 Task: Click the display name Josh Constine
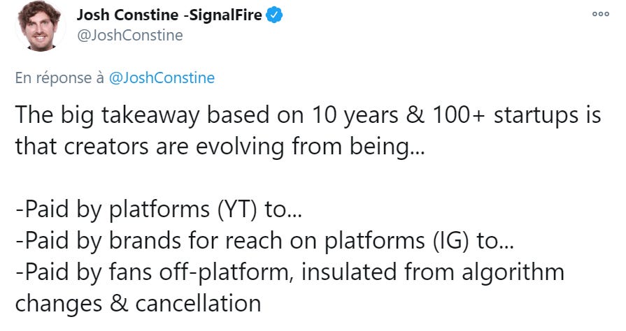[x=127, y=15]
